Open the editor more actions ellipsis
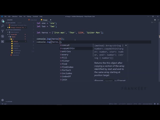Image resolution: width=160 pixels, height=120 pixels. click(158, 20)
